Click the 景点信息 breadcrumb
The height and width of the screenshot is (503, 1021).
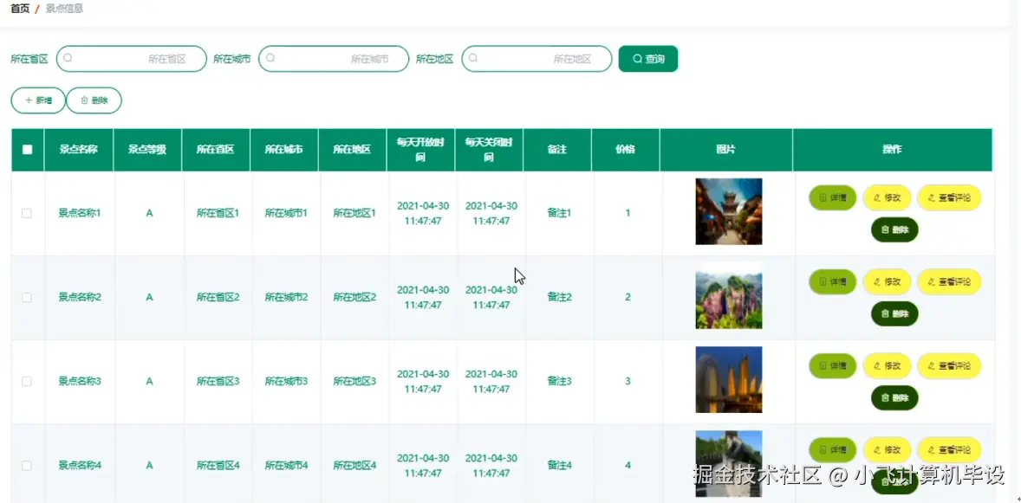pyautogui.click(x=64, y=10)
